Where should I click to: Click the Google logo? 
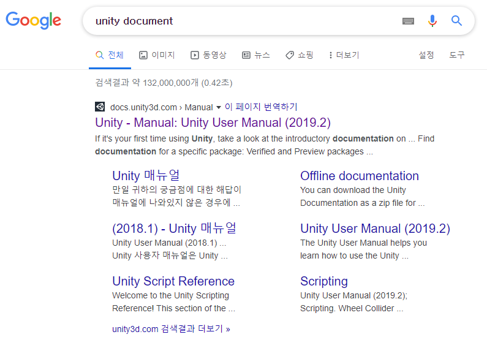click(x=34, y=20)
